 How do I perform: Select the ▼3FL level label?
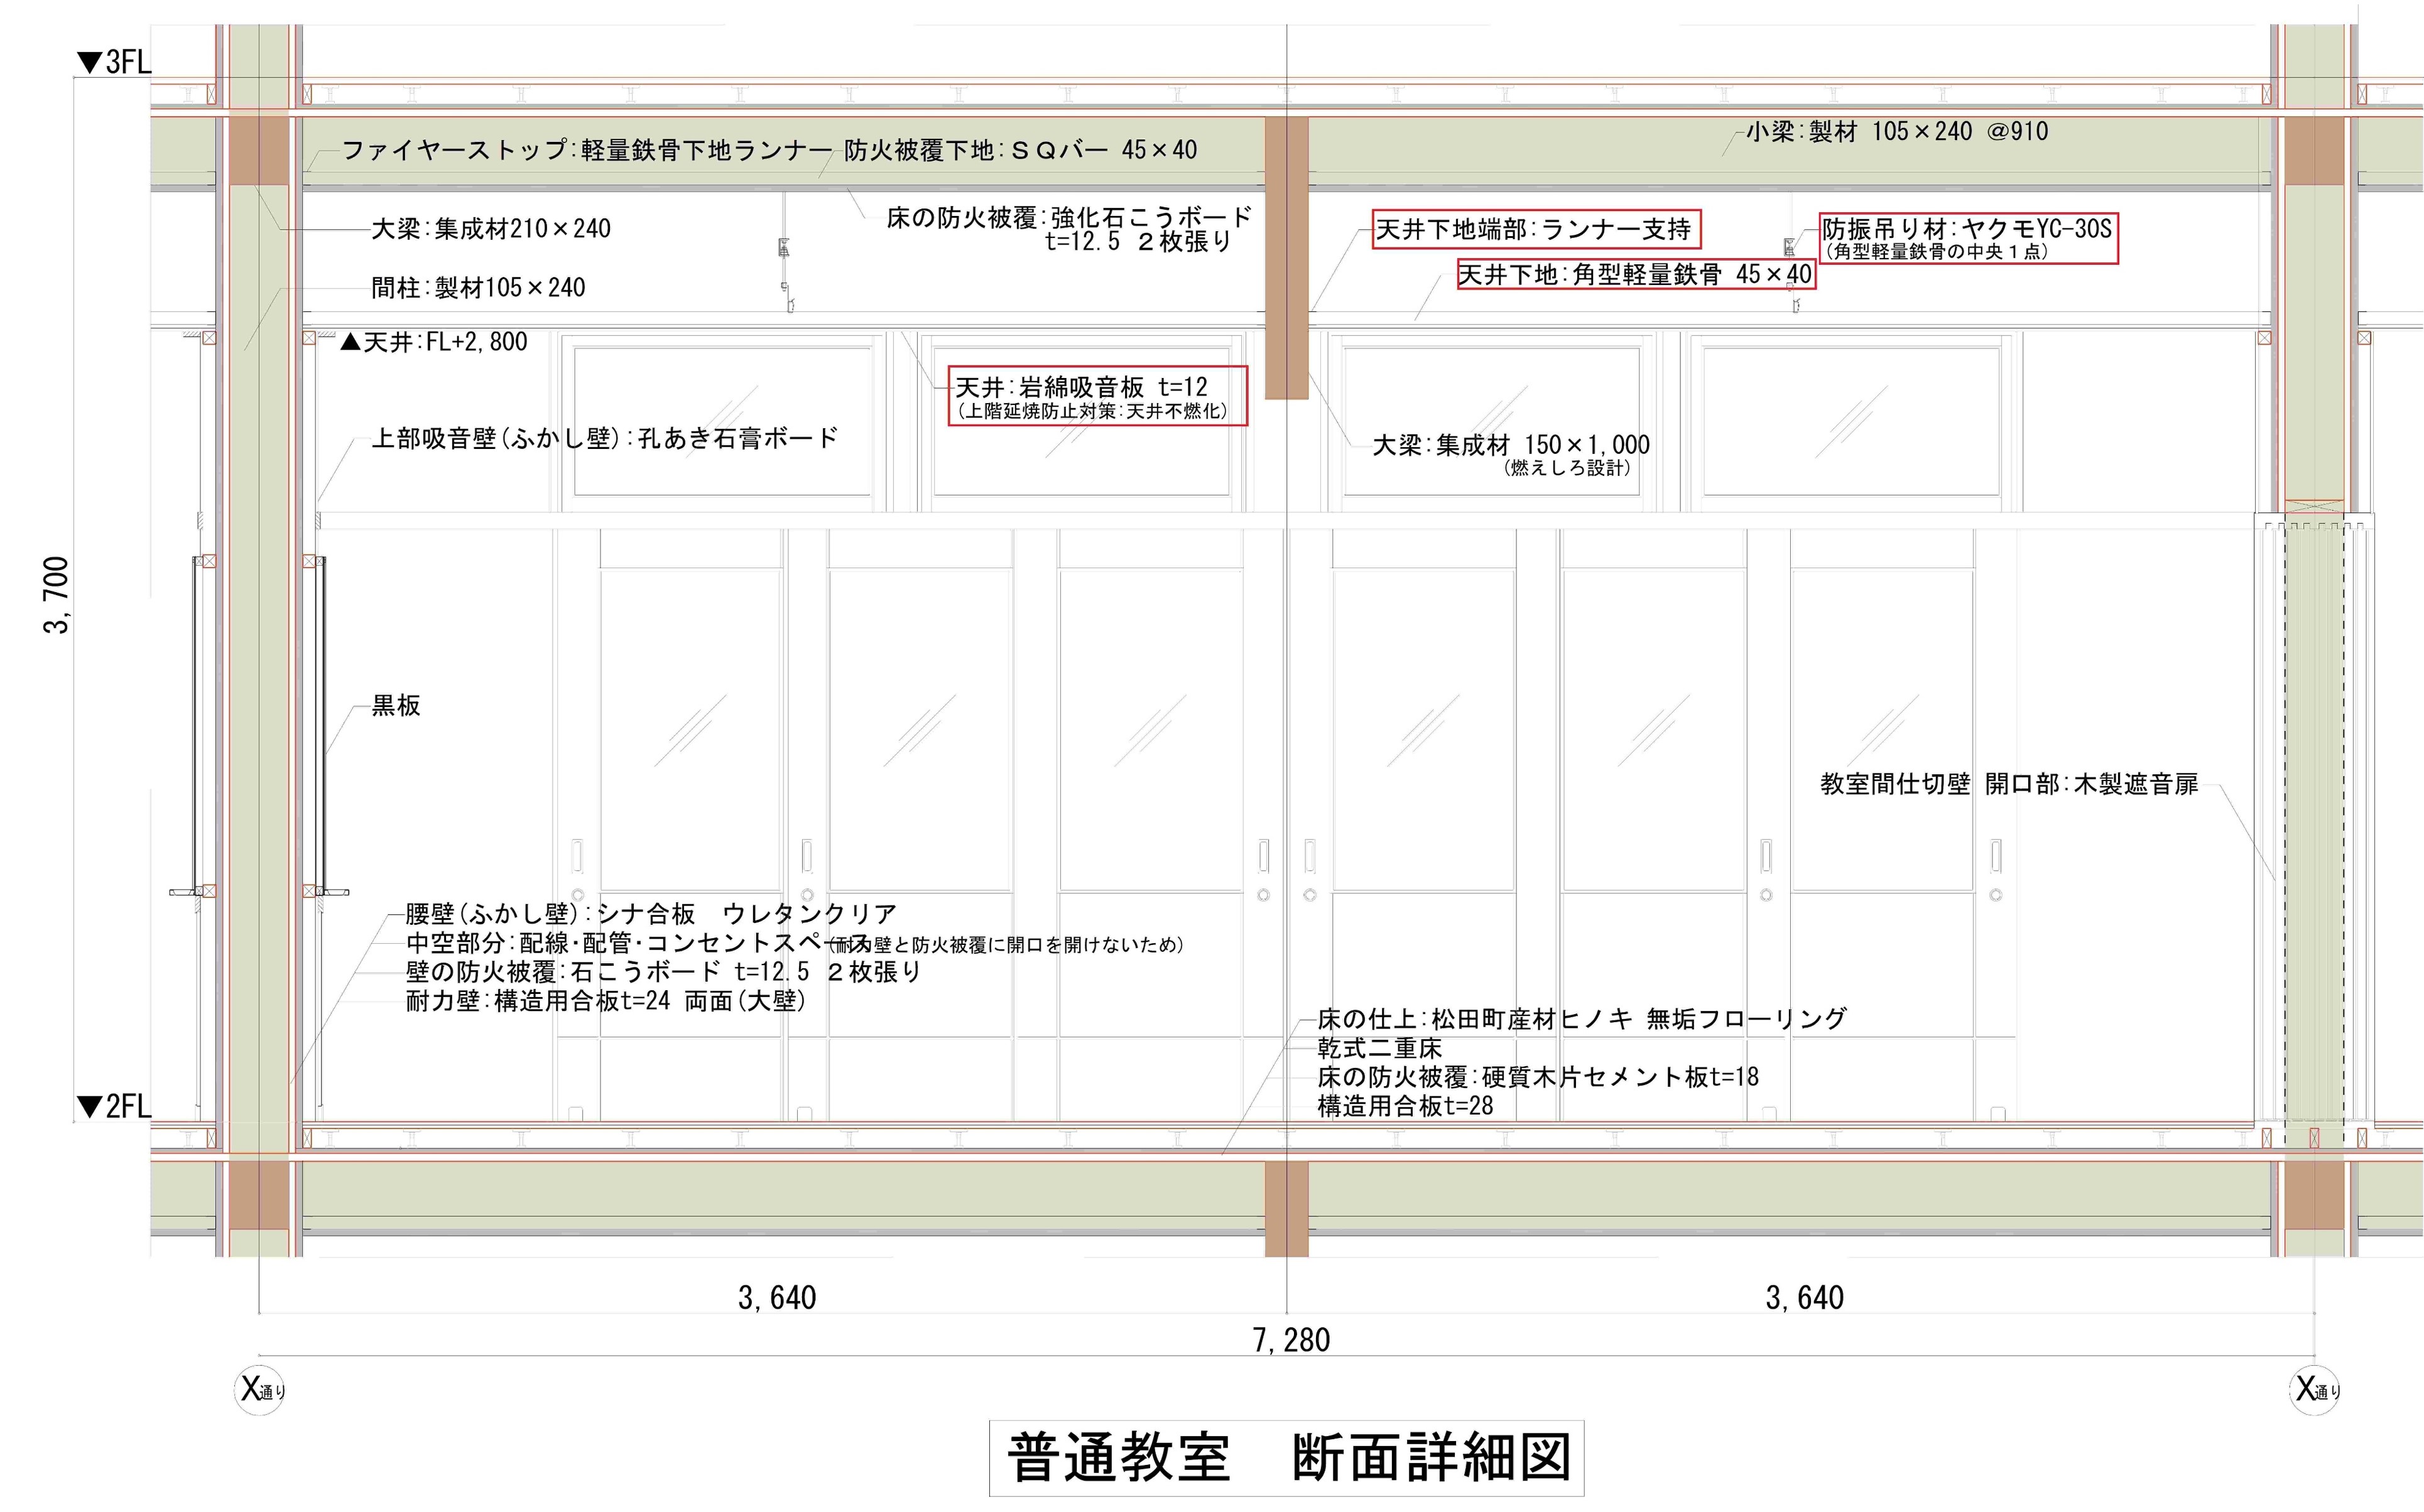114,62
